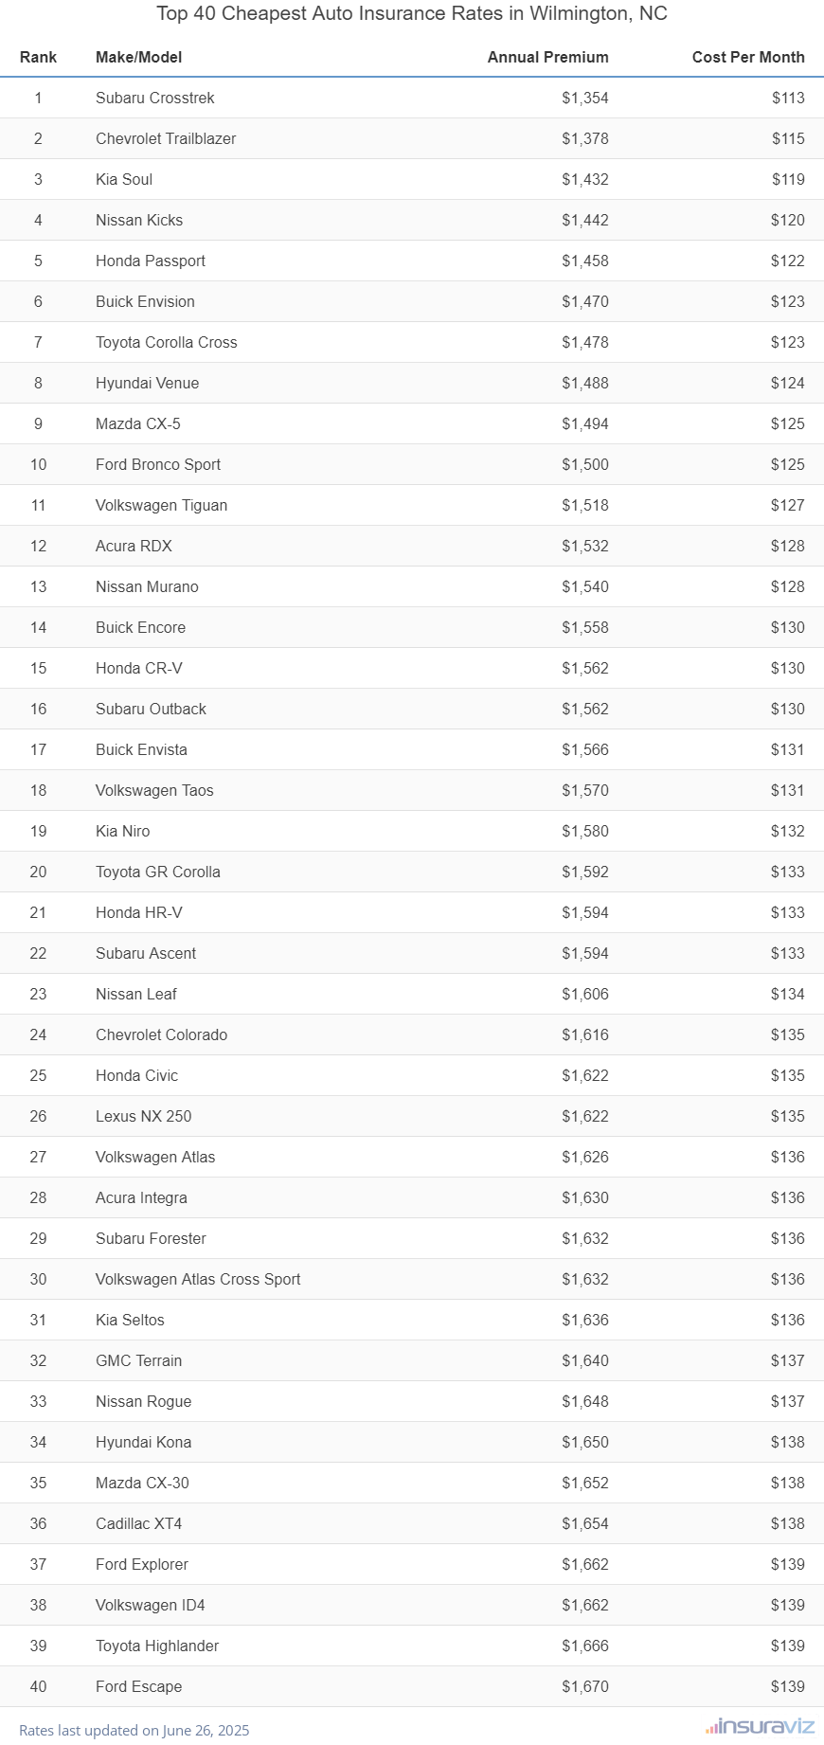Select Toyota GR Corolla entry
824x1745 pixels.
[x=158, y=872]
